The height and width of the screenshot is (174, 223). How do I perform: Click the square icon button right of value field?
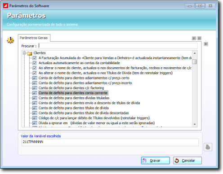pyautogui.click(x=208, y=147)
